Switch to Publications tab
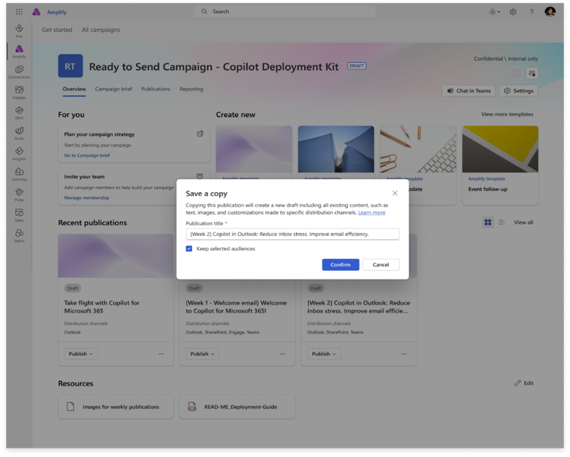Image resolution: width=570 pixels, height=457 pixels. 156,89
